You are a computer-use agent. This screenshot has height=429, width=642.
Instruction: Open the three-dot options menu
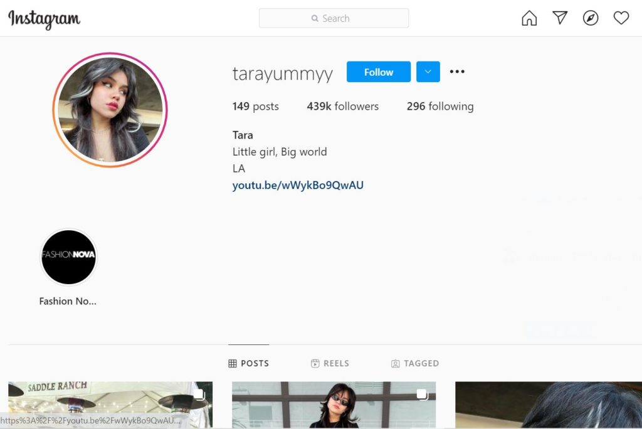(x=457, y=71)
